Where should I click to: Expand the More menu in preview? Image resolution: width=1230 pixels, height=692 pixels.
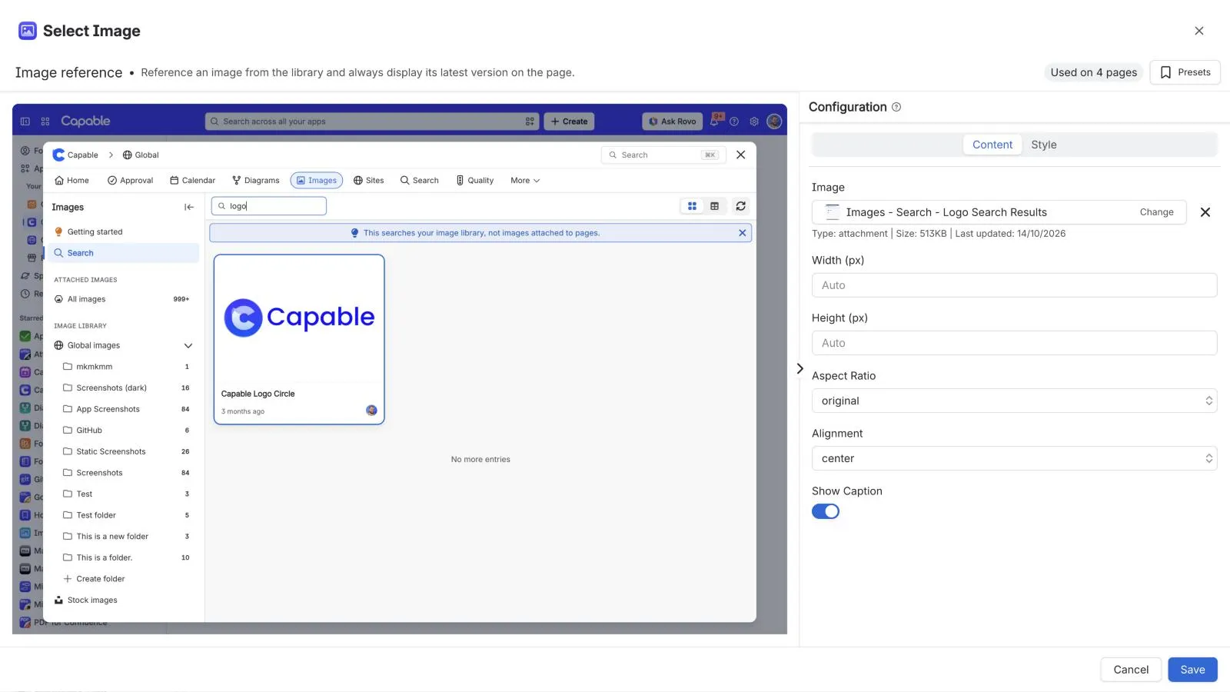click(525, 181)
